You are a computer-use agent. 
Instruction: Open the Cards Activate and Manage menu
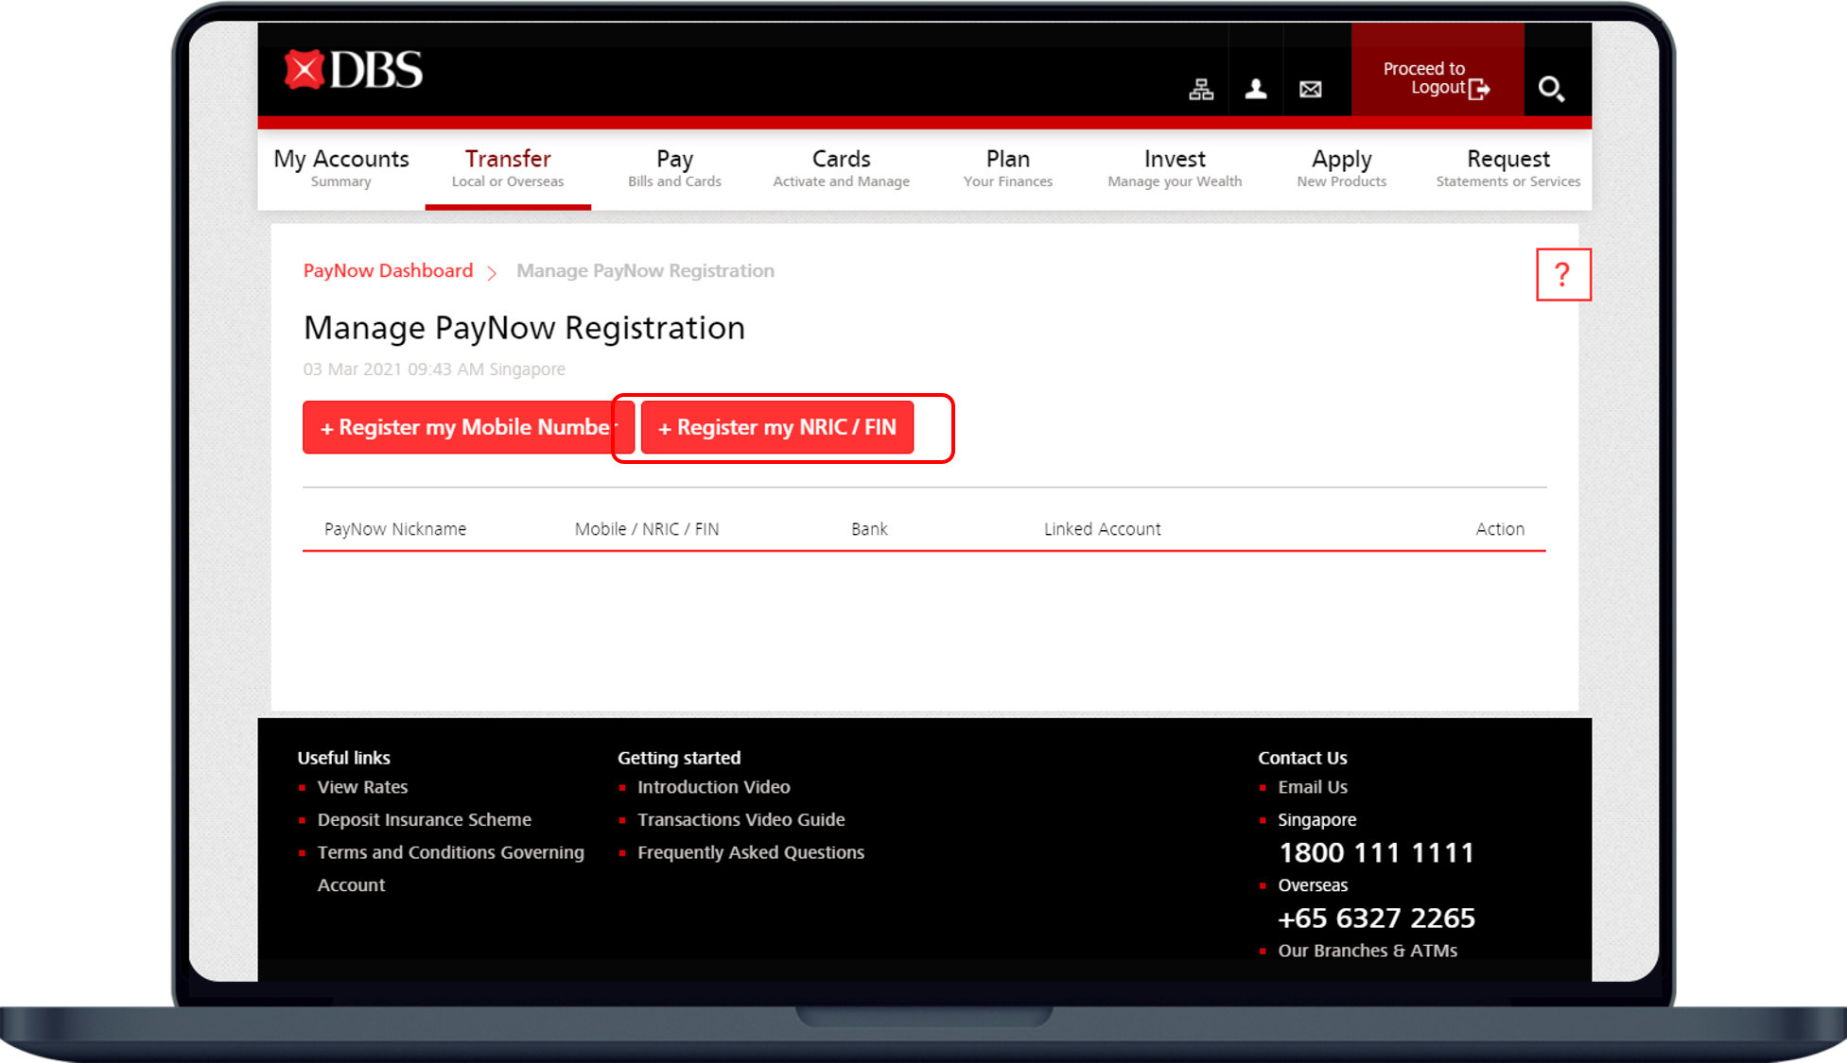click(x=841, y=168)
